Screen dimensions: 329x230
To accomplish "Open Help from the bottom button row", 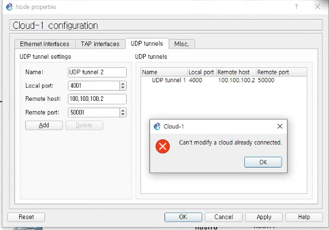I will [304, 217].
